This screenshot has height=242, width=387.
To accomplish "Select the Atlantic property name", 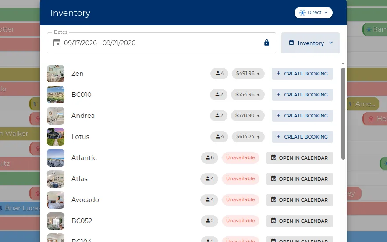I will (84, 158).
